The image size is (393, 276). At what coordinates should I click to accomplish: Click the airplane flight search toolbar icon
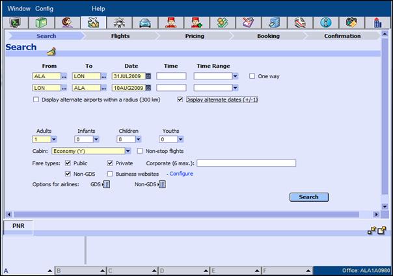(x=93, y=23)
